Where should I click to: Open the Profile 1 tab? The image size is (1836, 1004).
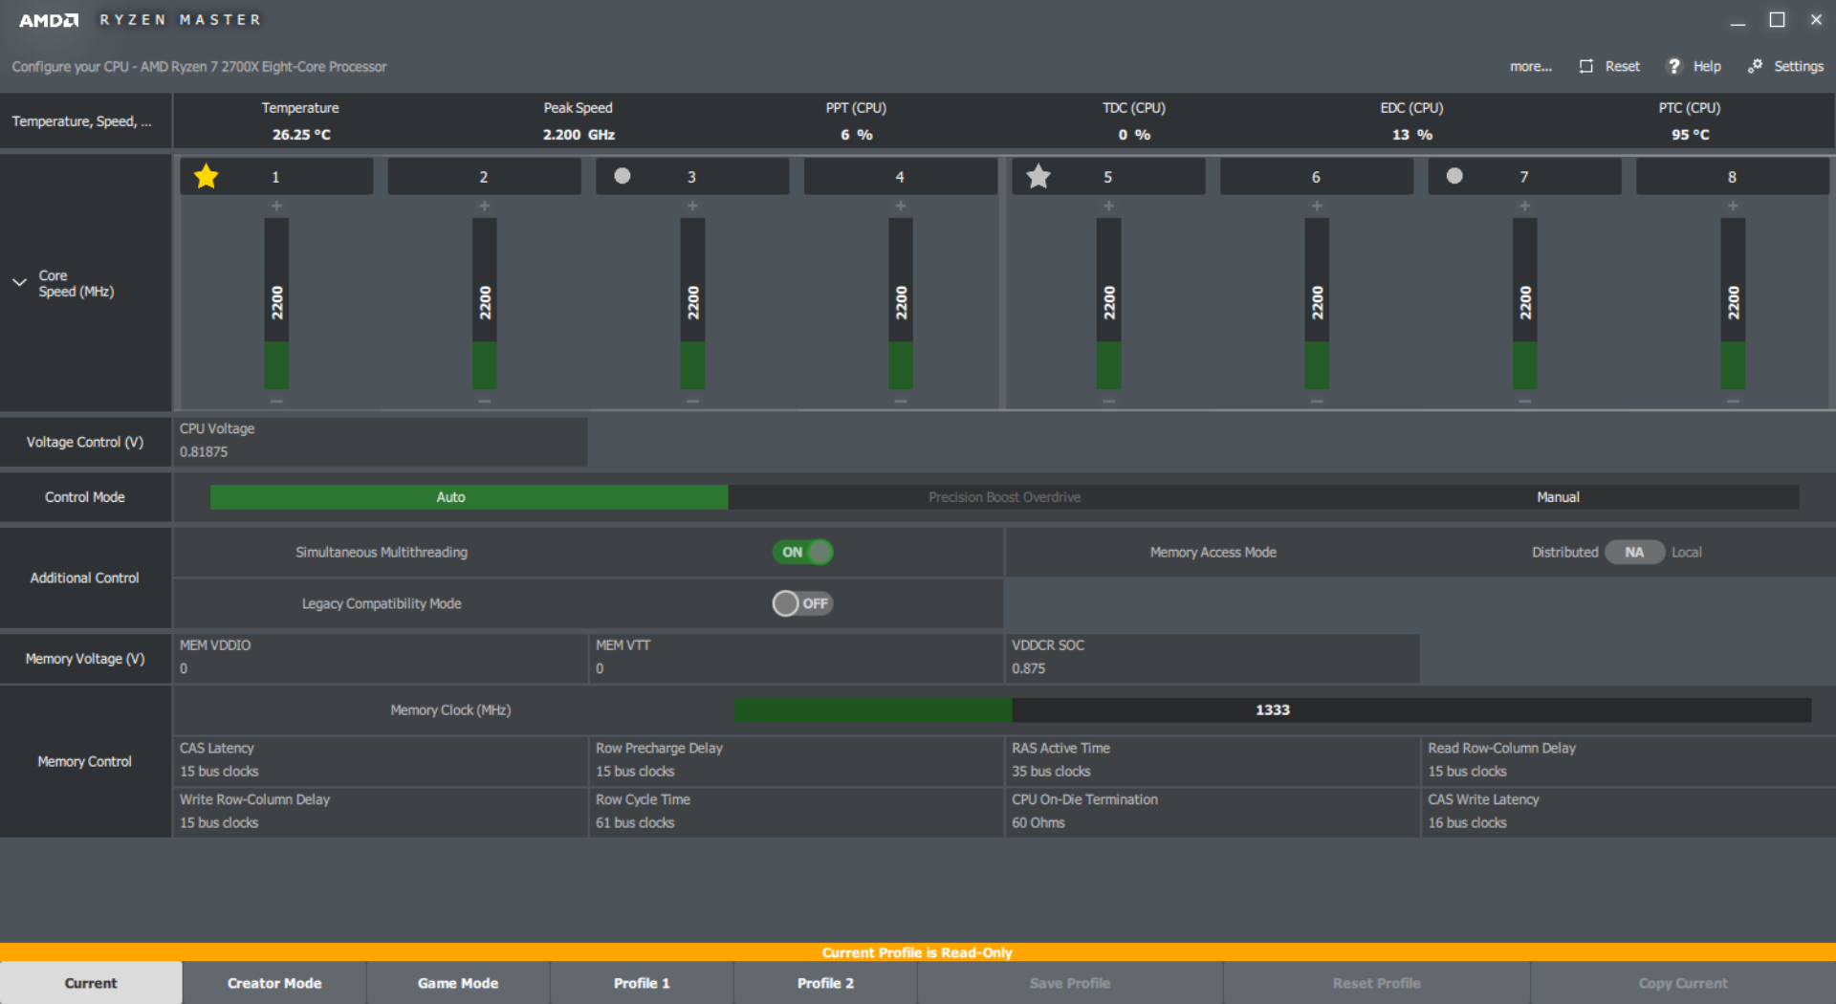(x=642, y=983)
